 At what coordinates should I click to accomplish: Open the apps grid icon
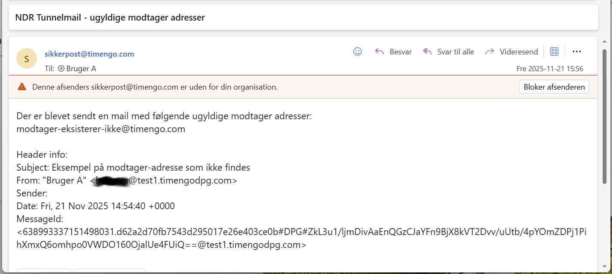point(554,52)
